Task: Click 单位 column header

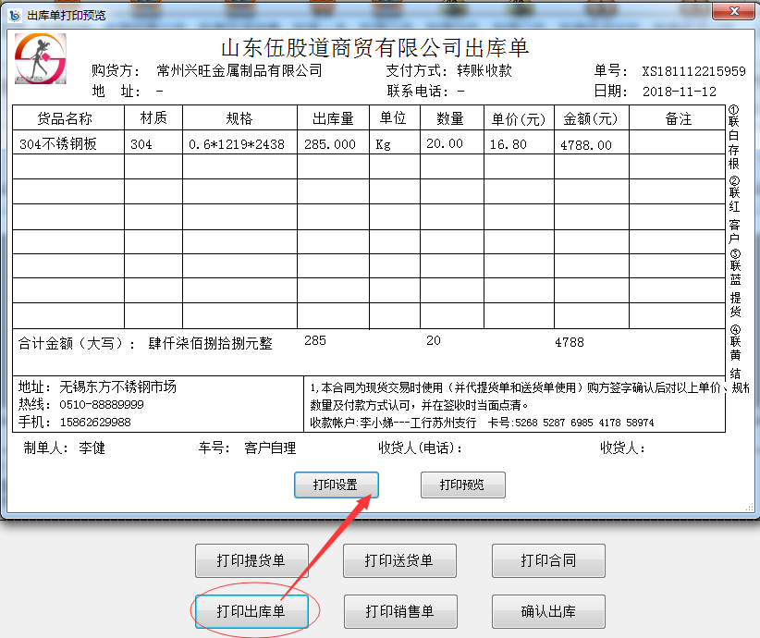Action: pos(394,117)
